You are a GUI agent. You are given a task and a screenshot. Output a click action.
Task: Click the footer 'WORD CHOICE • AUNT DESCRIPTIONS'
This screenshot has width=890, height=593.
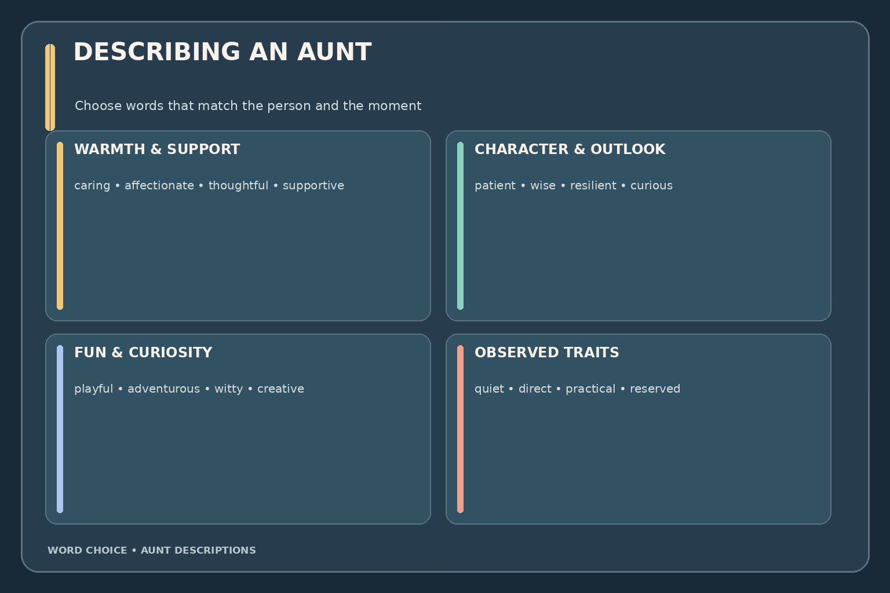pyautogui.click(x=152, y=550)
